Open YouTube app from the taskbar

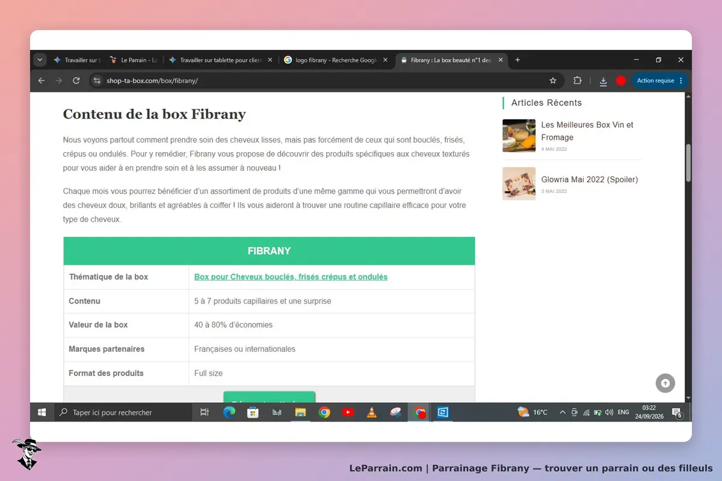(348, 412)
